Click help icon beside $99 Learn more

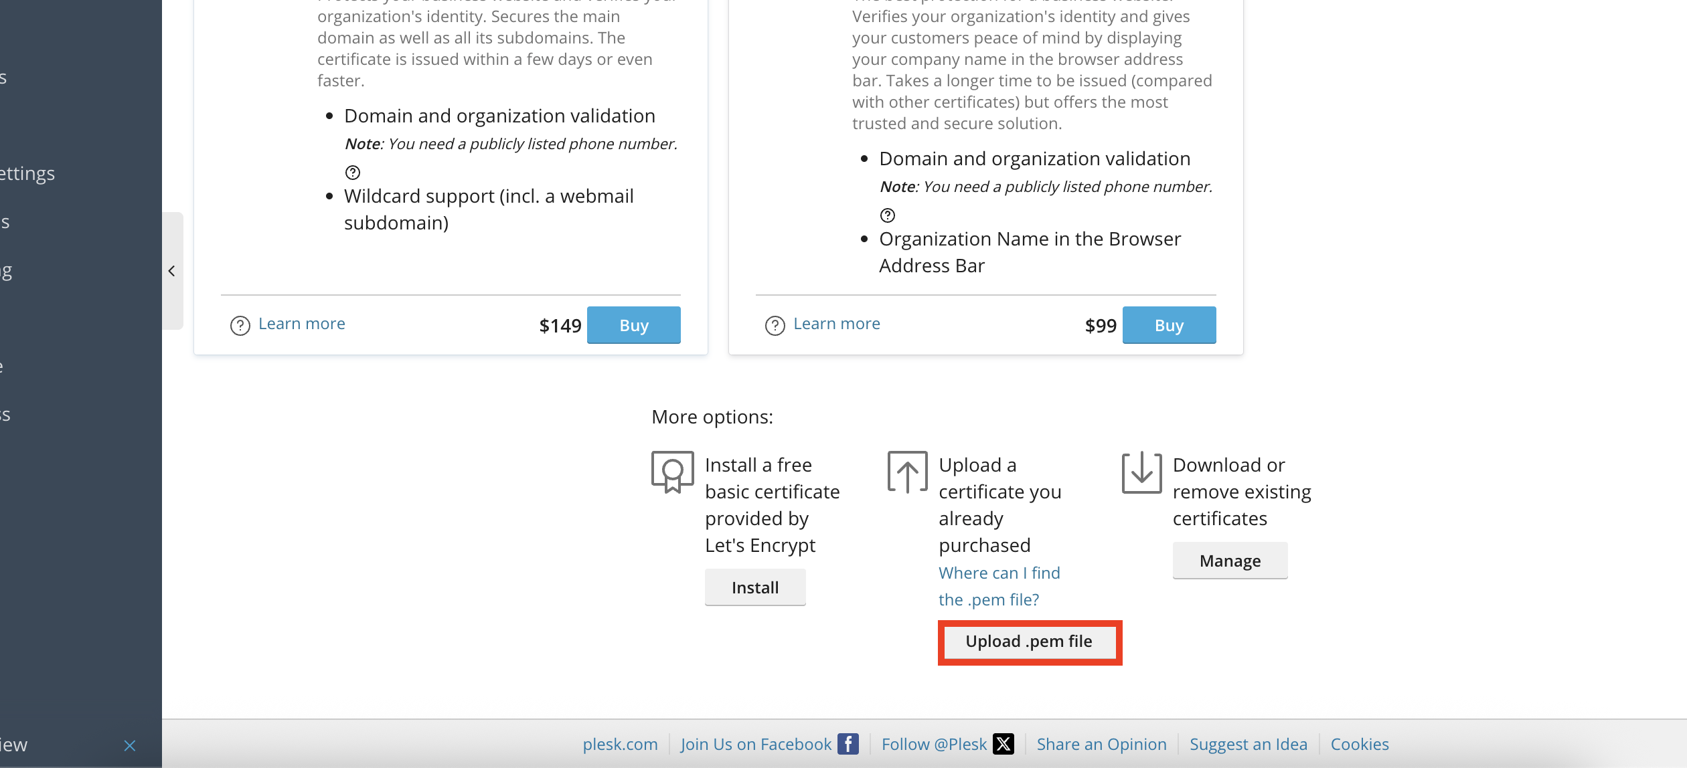click(x=775, y=326)
